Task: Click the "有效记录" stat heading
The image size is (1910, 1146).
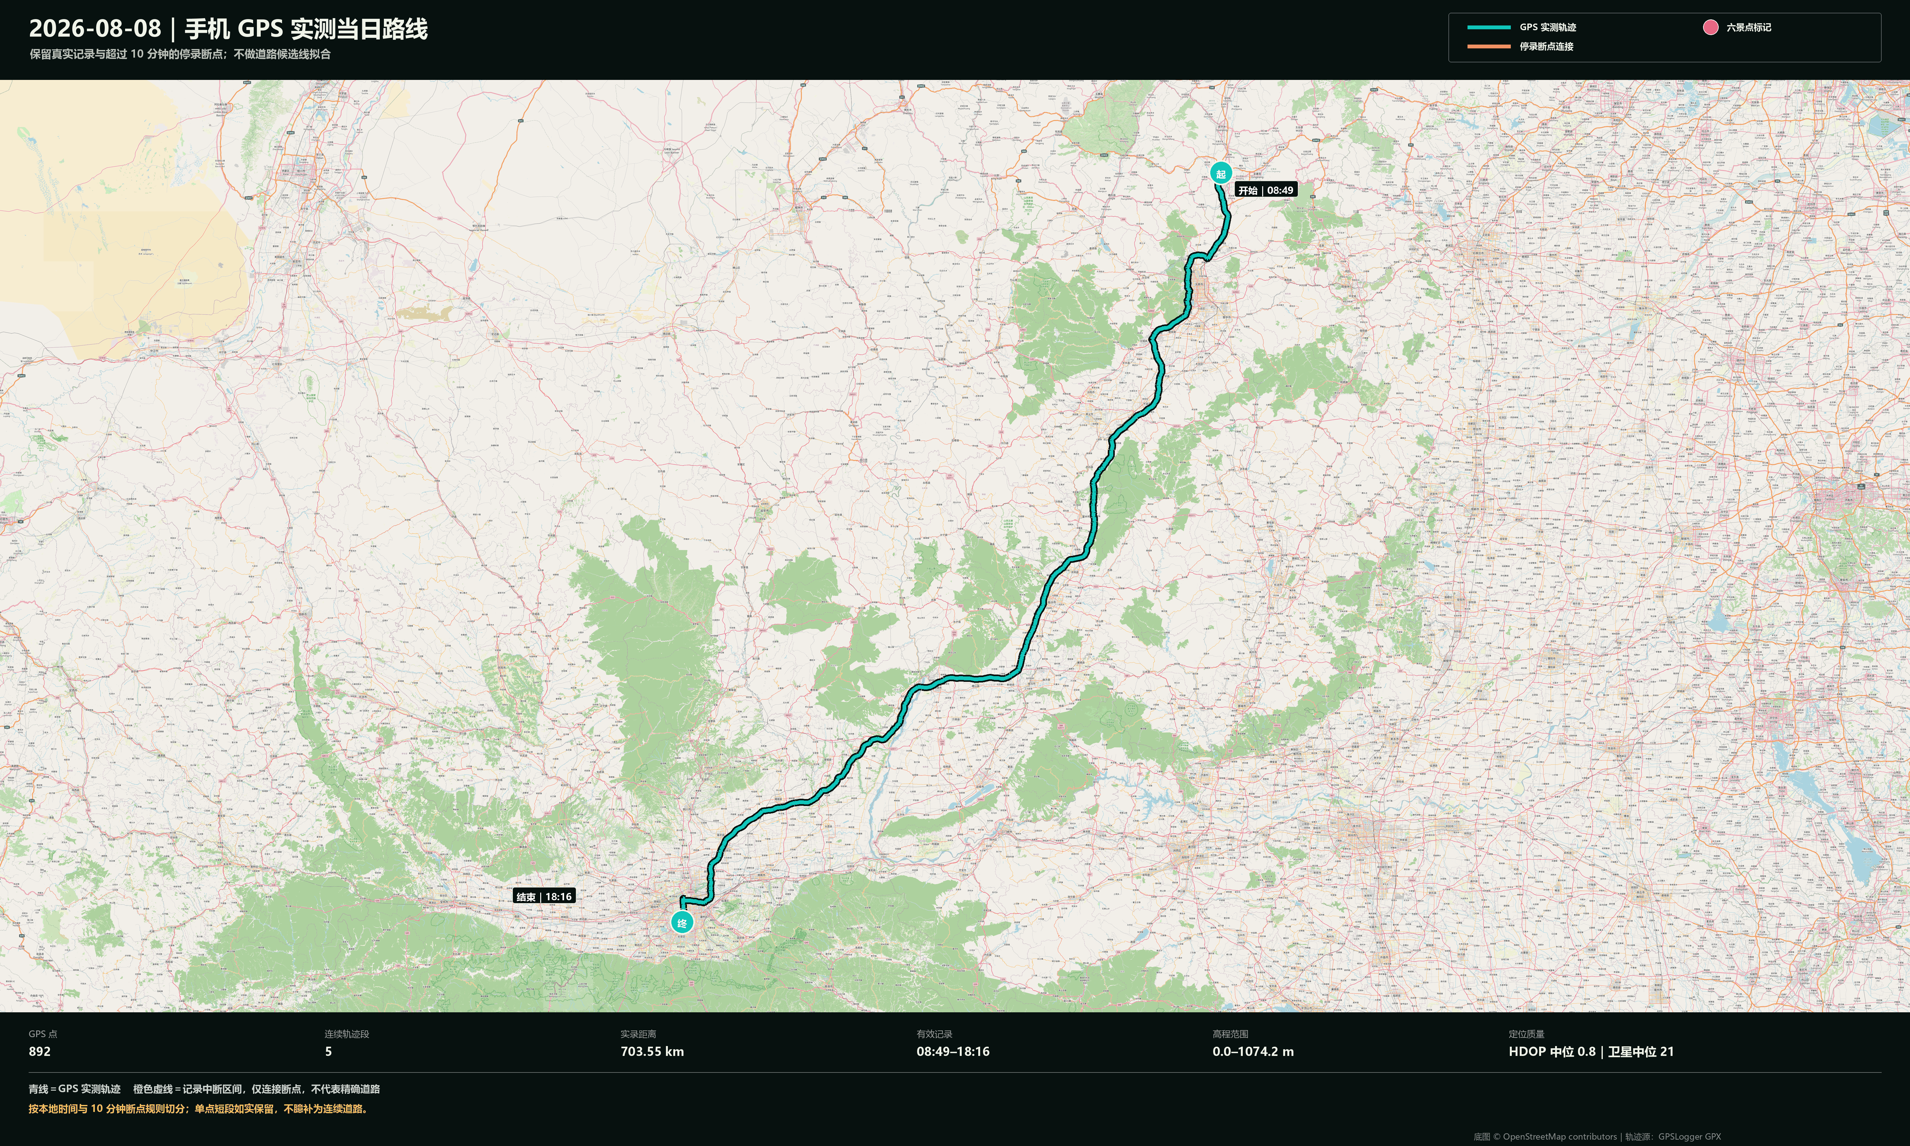Action: pyautogui.click(x=934, y=1034)
